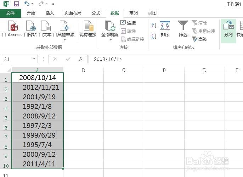Click 全部刷新 to refresh data
The image size is (243, 177).
click(110, 29)
